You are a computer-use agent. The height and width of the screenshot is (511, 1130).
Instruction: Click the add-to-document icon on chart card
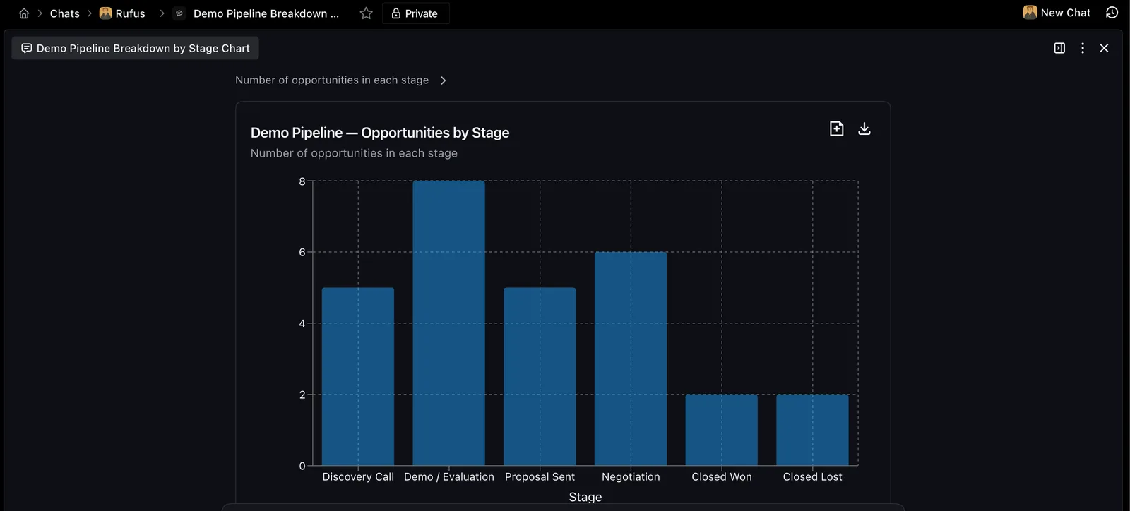click(836, 128)
